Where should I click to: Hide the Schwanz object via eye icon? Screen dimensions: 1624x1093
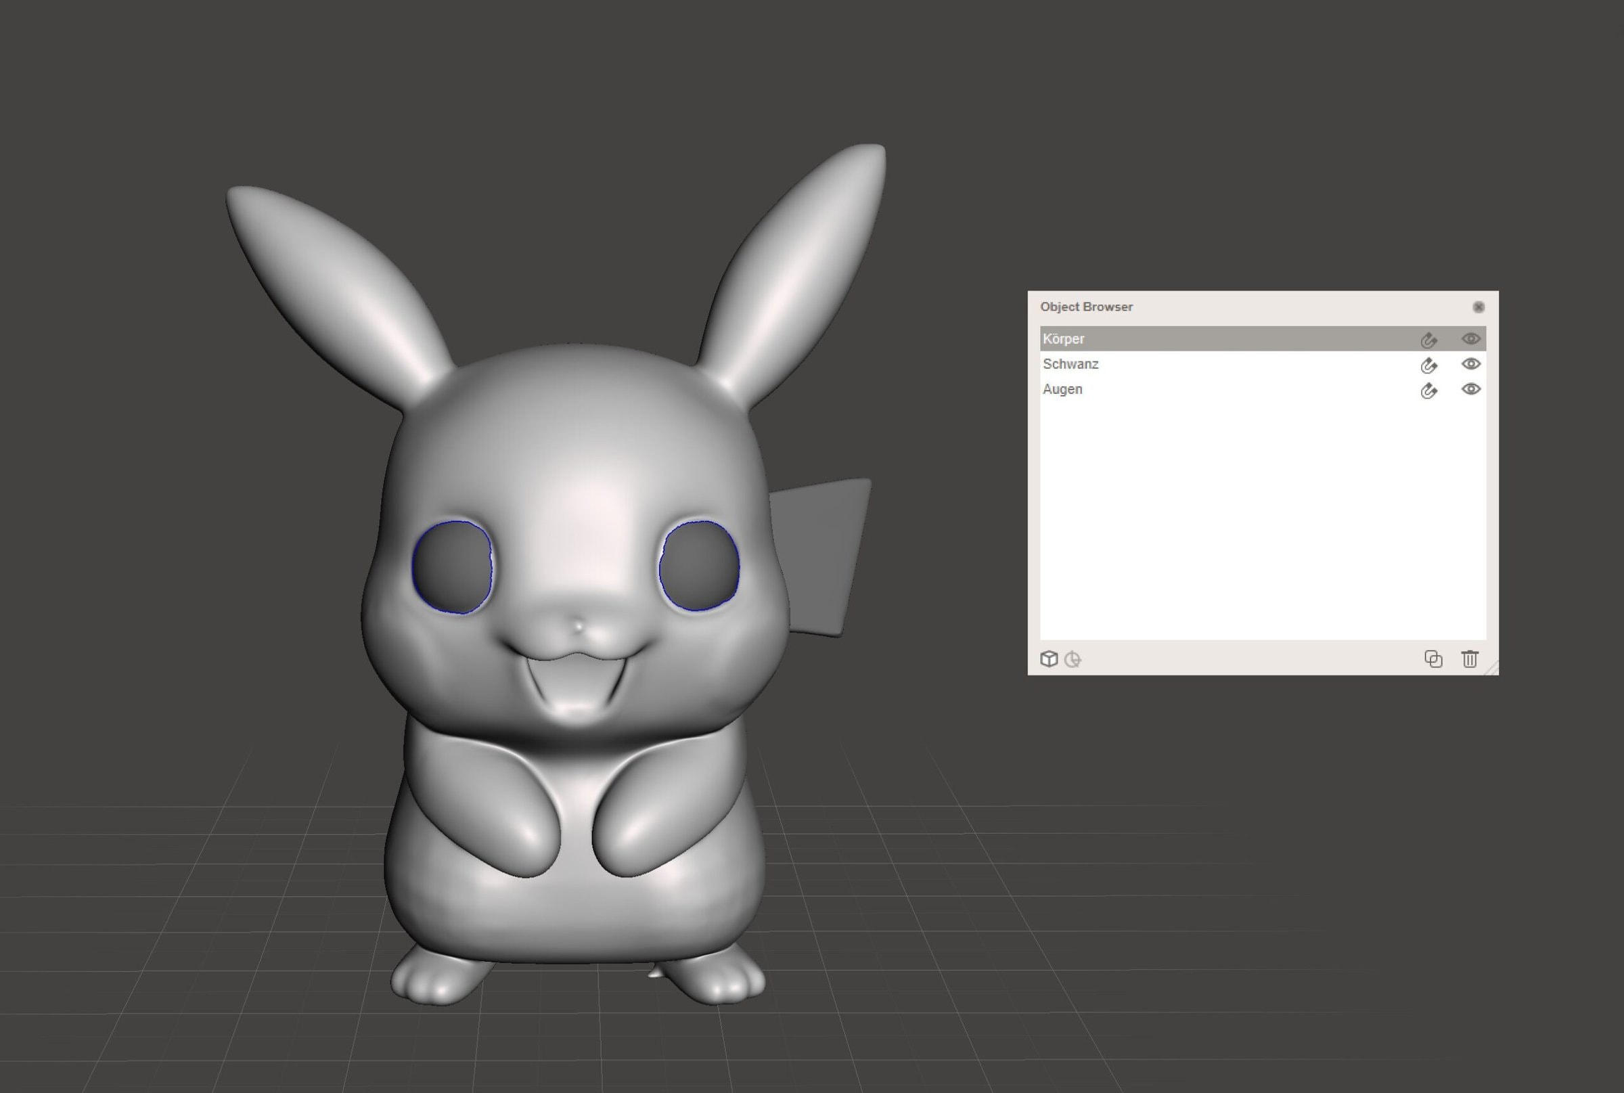[1470, 364]
